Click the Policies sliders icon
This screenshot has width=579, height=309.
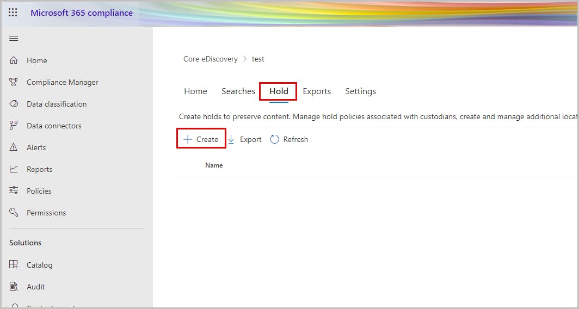tap(14, 191)
